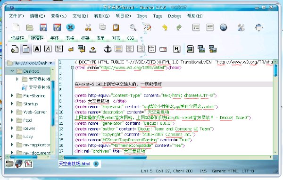
Task: Toggle fullscreen view icon
Action: point(258,27)
